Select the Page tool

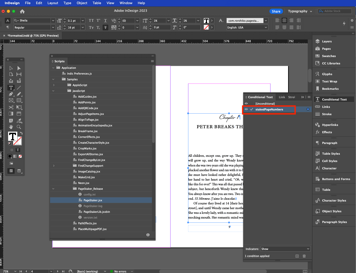click(x=11, y=74)
